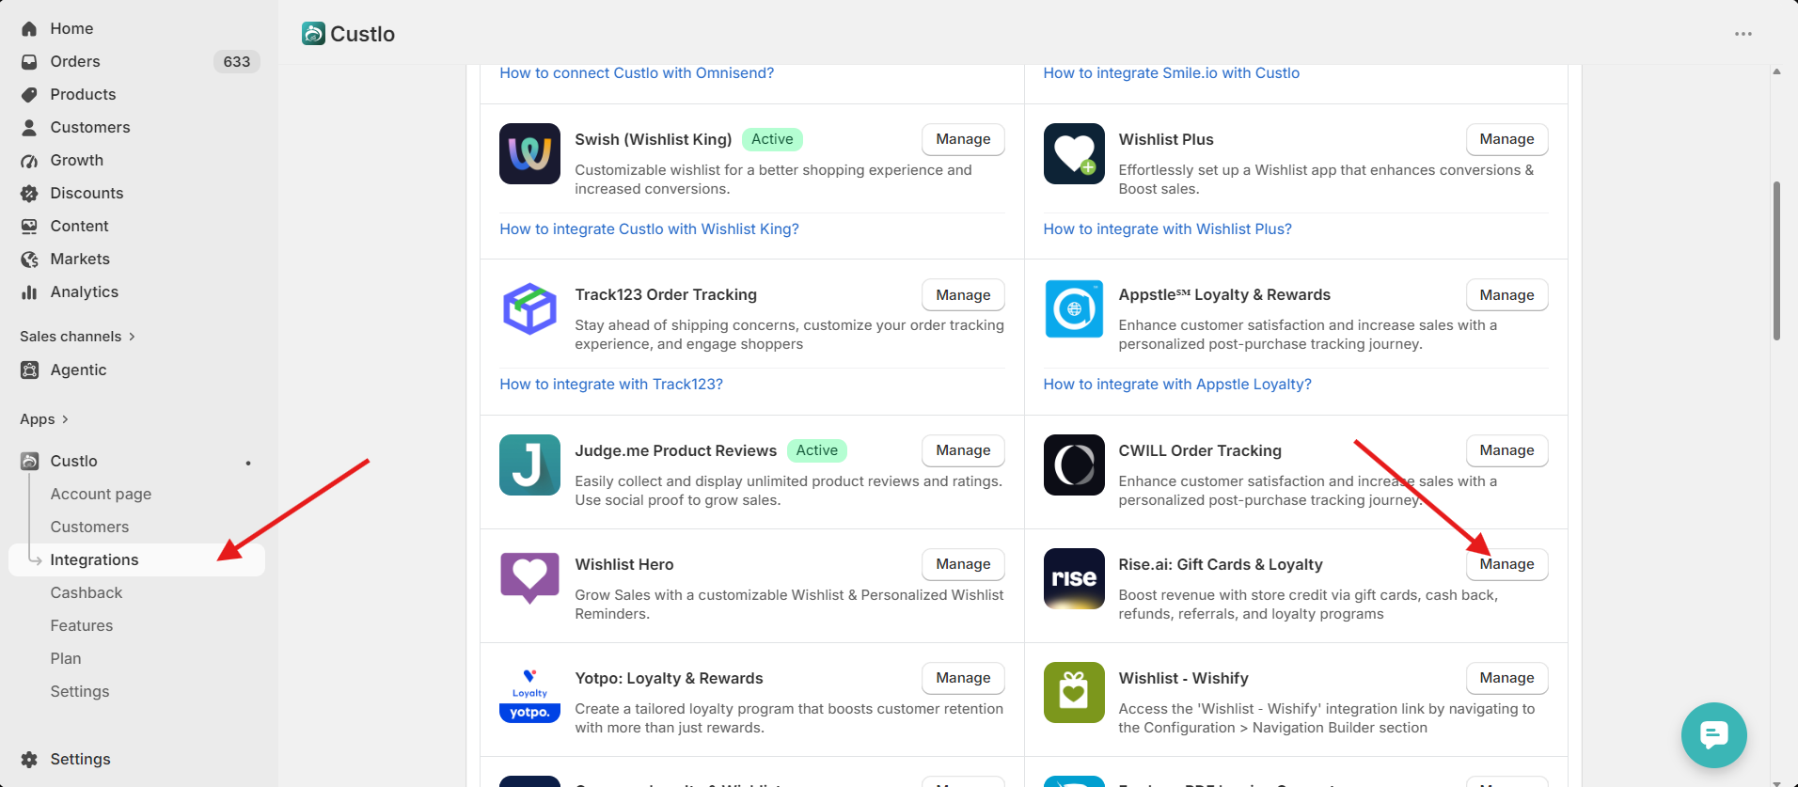Click the 'Rise.ai: Gift Cards & Loyalty' title
The width and height of the screenshot is (1798, 787).
(x=1221, y=565)
